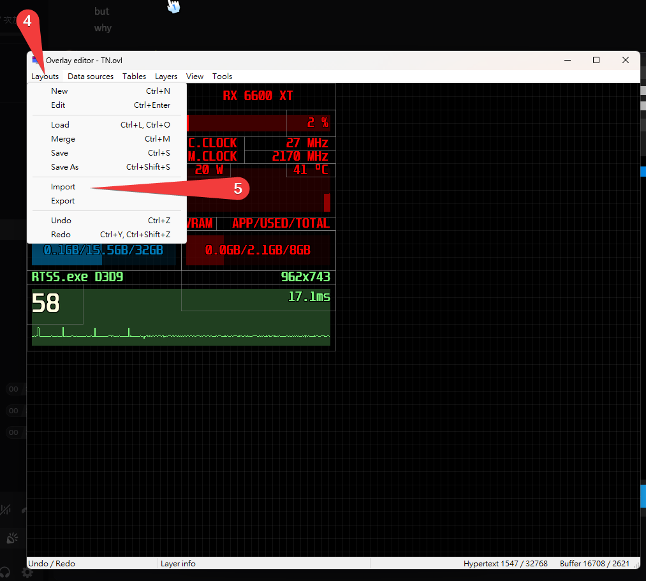Click the red 0.0GB/2.1GB/8GB VRAM bar
Screen dimensions: 646x581
tap(258, 250)
